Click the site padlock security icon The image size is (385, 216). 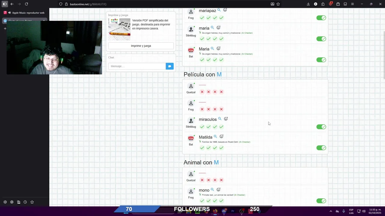pos(66,4)
